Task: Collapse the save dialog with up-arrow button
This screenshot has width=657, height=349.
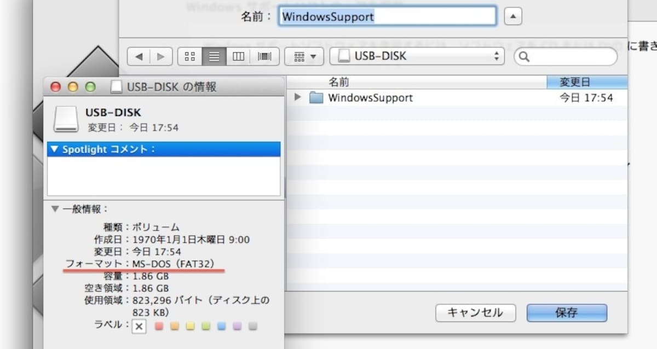Action: click(512, 17)
